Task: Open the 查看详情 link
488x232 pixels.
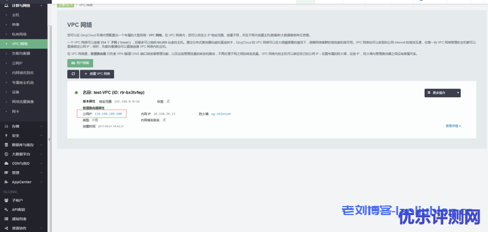Action: [453, 126]
